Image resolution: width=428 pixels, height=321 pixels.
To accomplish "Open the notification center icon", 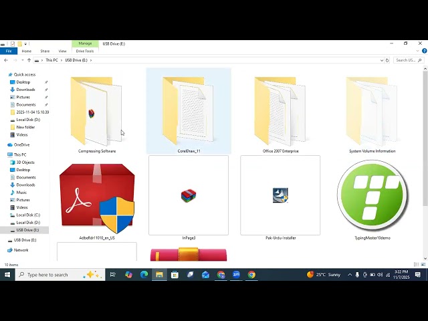I will click(x=417, y=275).
